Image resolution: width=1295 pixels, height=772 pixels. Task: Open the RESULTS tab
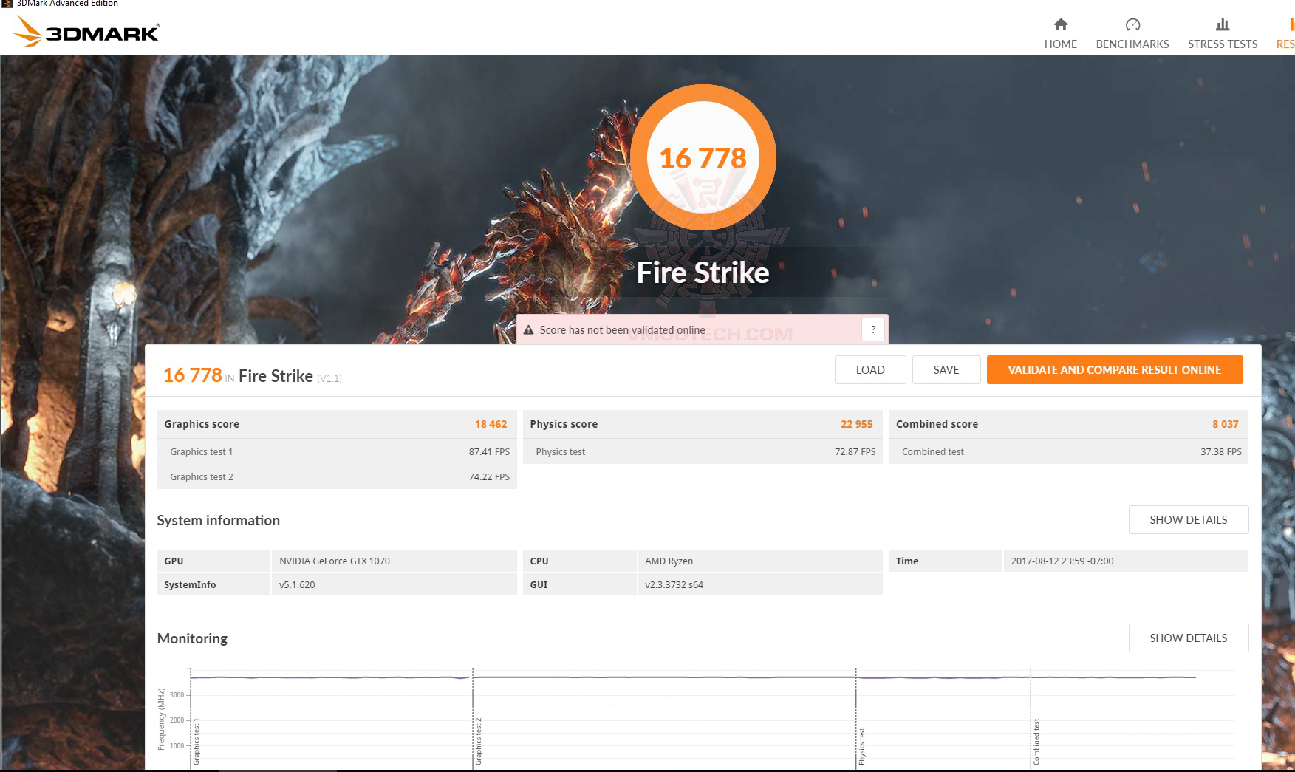pyautogui.click(x=1285, y=44)
